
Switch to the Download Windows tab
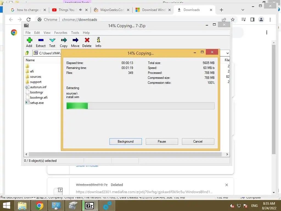(x=154, y=10)
